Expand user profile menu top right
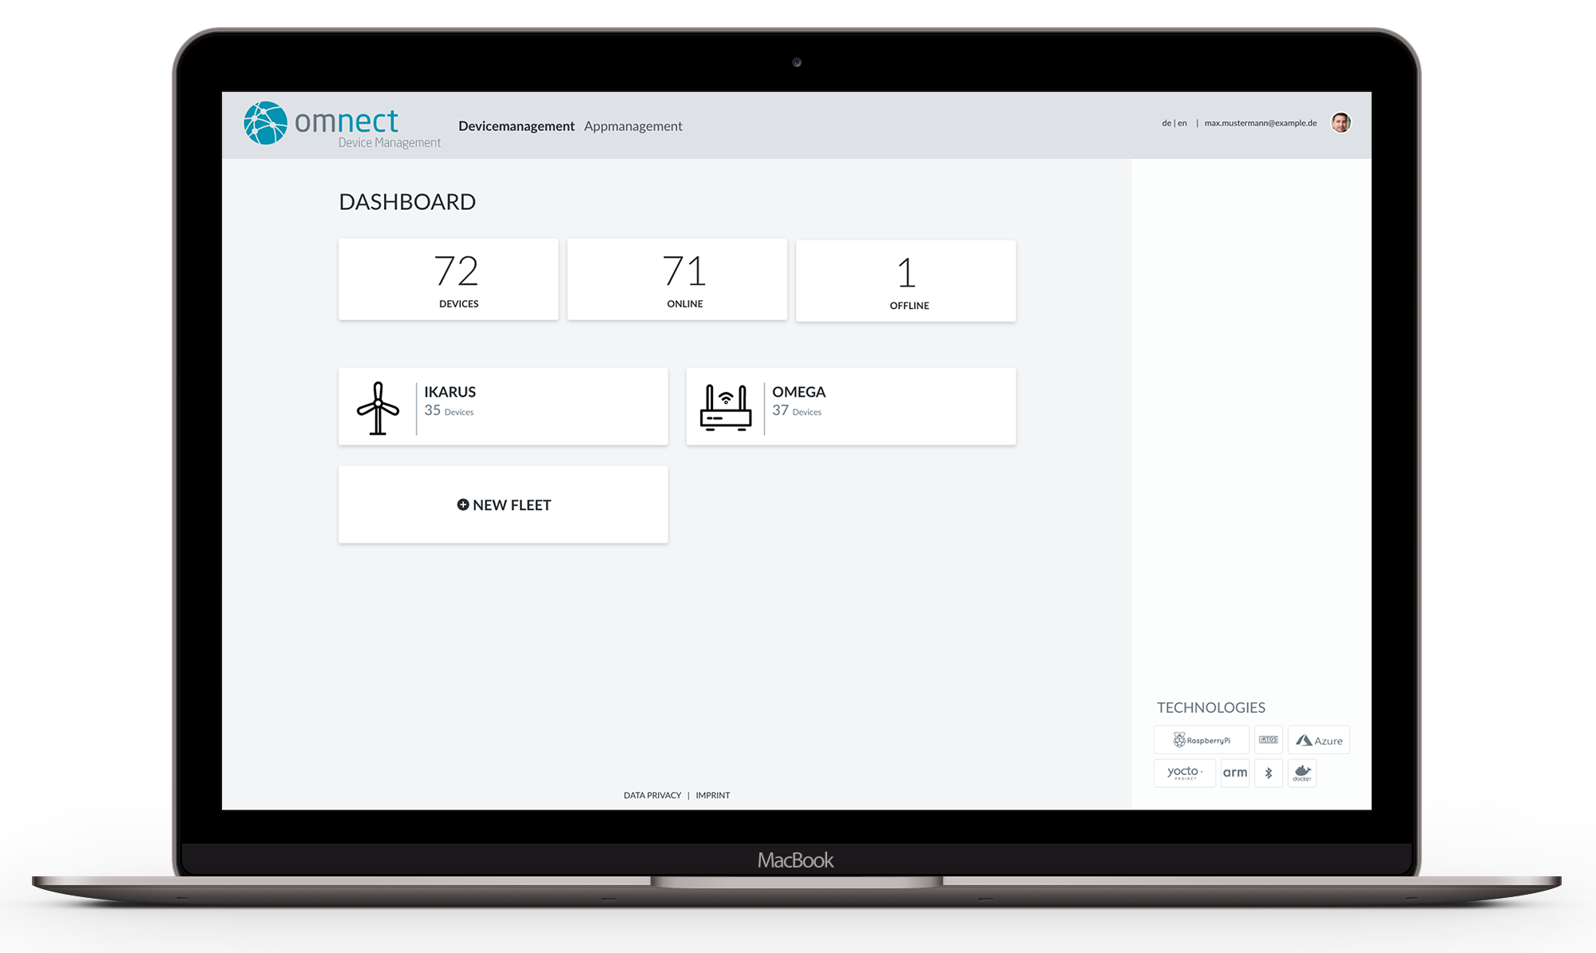Screen dimensions: 1596x953 tap(1343, 123)
